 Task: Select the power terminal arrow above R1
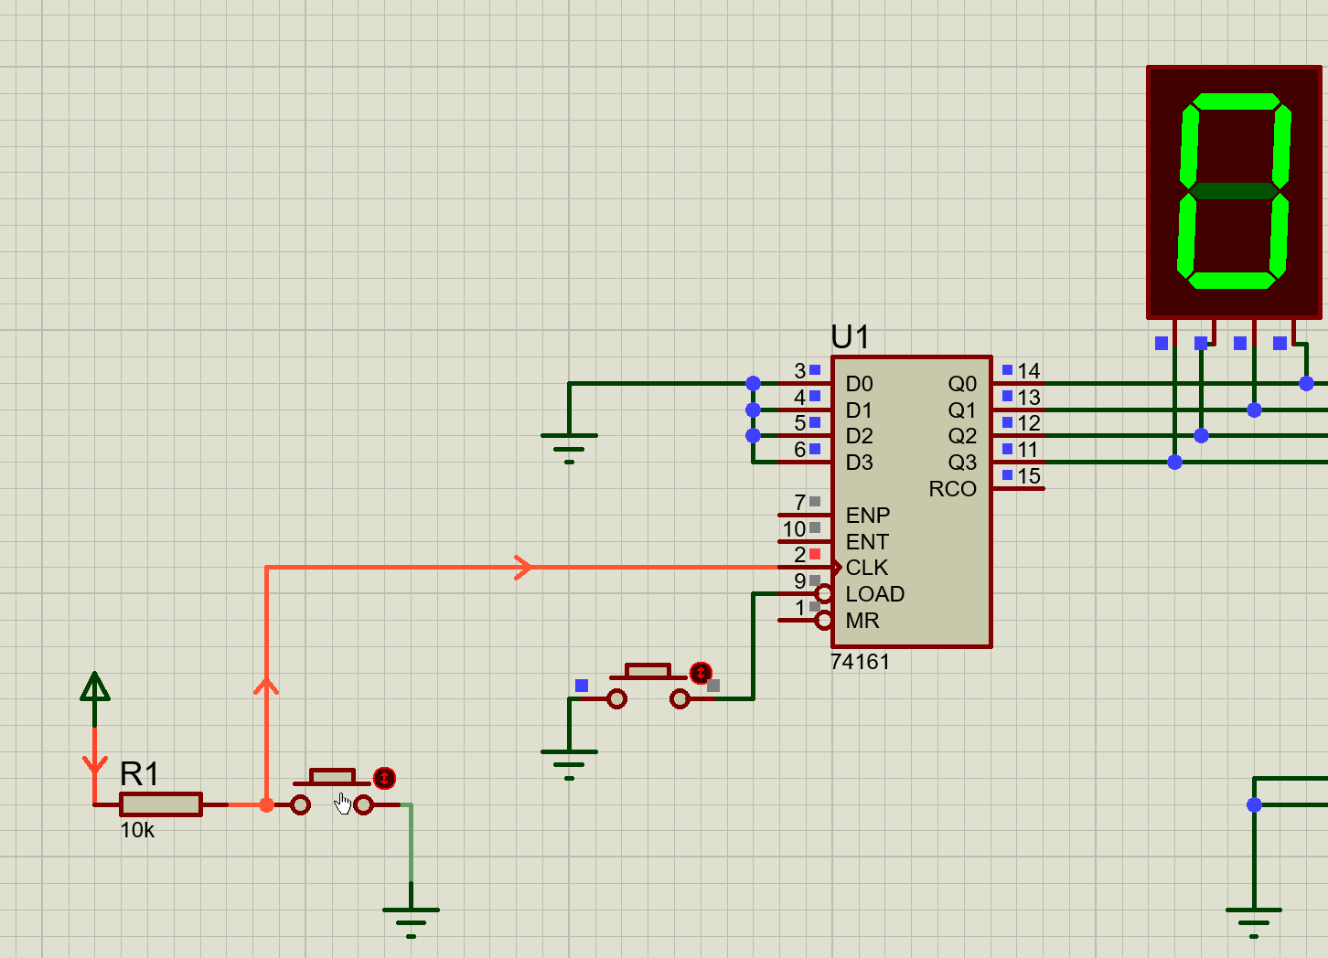(94, 687)
